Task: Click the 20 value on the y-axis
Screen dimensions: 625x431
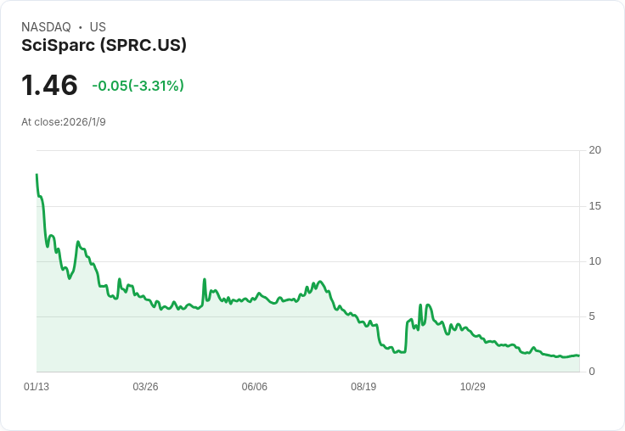Action: (595, 150)
